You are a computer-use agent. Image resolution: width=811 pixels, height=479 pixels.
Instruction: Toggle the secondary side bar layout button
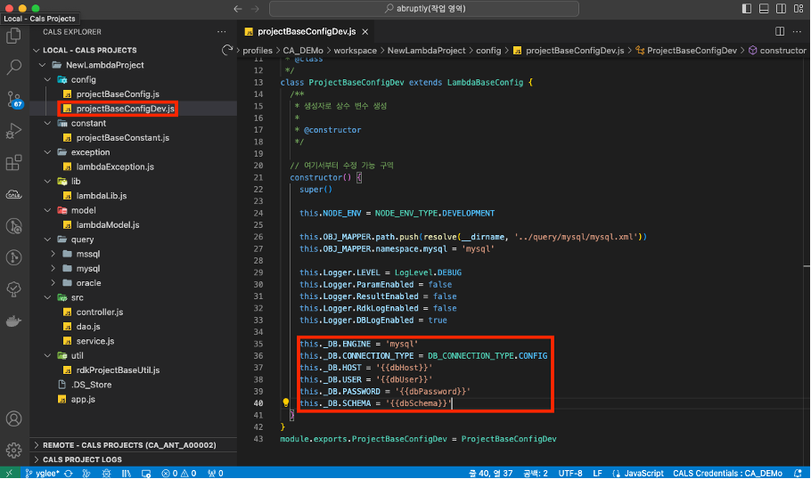(x=781, y=8)
